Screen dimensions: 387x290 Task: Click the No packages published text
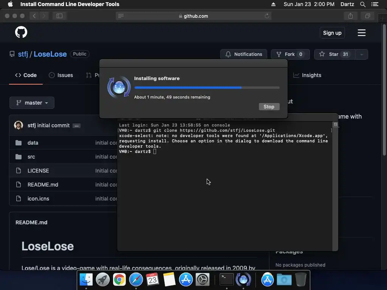point(300,265)
